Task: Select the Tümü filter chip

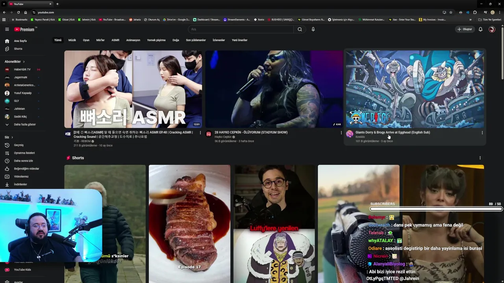Action: 58,40
